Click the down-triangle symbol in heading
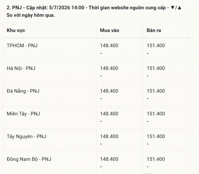199x174 pixels. pyautogui.click(x=173, y=8)
